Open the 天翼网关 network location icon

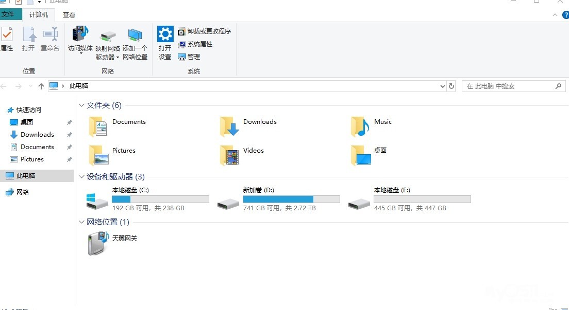click(x=97, y=243)
